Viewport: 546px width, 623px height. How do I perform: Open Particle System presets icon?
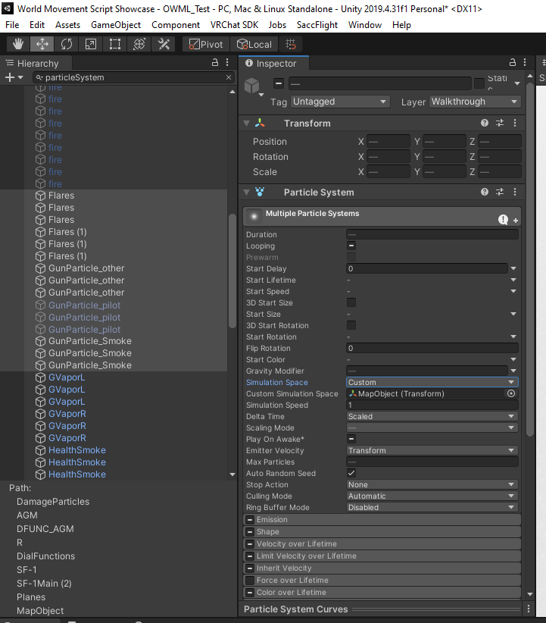coord(500,192)
